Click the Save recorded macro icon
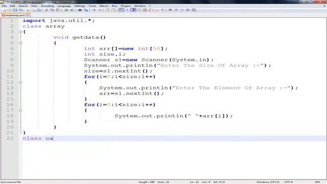The width and height of the screenshot is (327, 184). [194, 10]
